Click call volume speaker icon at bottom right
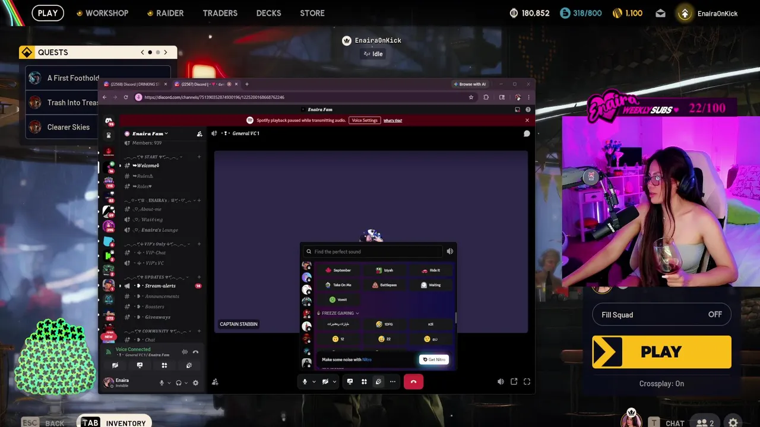Viewport: 760px width, 427px height. (x=501, y=382)
